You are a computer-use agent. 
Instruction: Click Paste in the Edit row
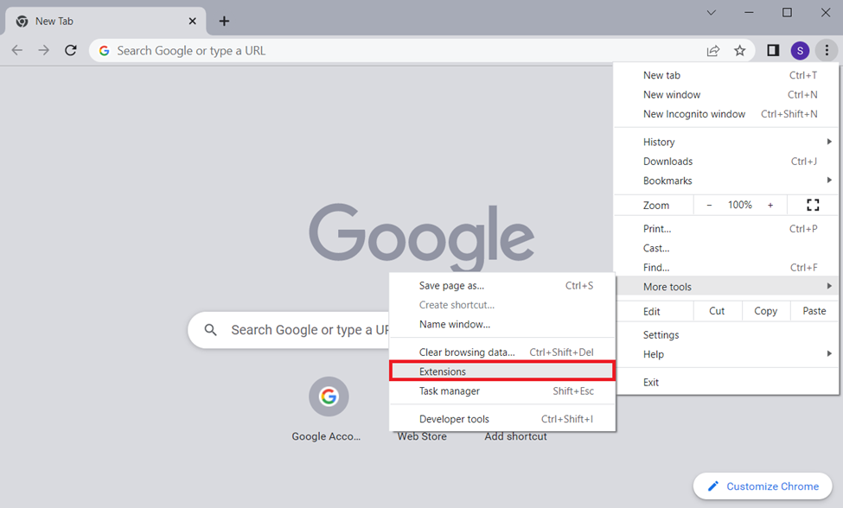814,311
